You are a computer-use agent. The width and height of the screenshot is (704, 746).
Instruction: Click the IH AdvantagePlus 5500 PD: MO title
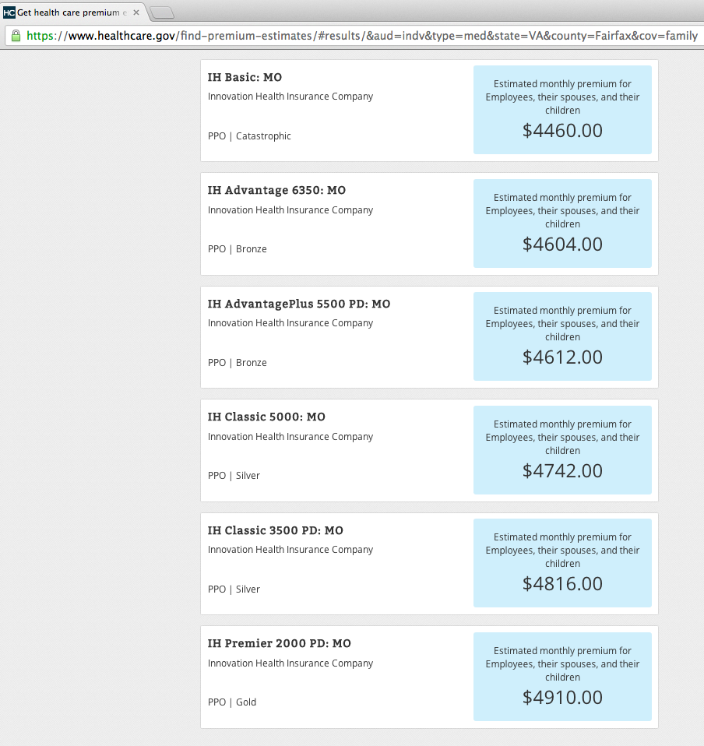(299, 304)
